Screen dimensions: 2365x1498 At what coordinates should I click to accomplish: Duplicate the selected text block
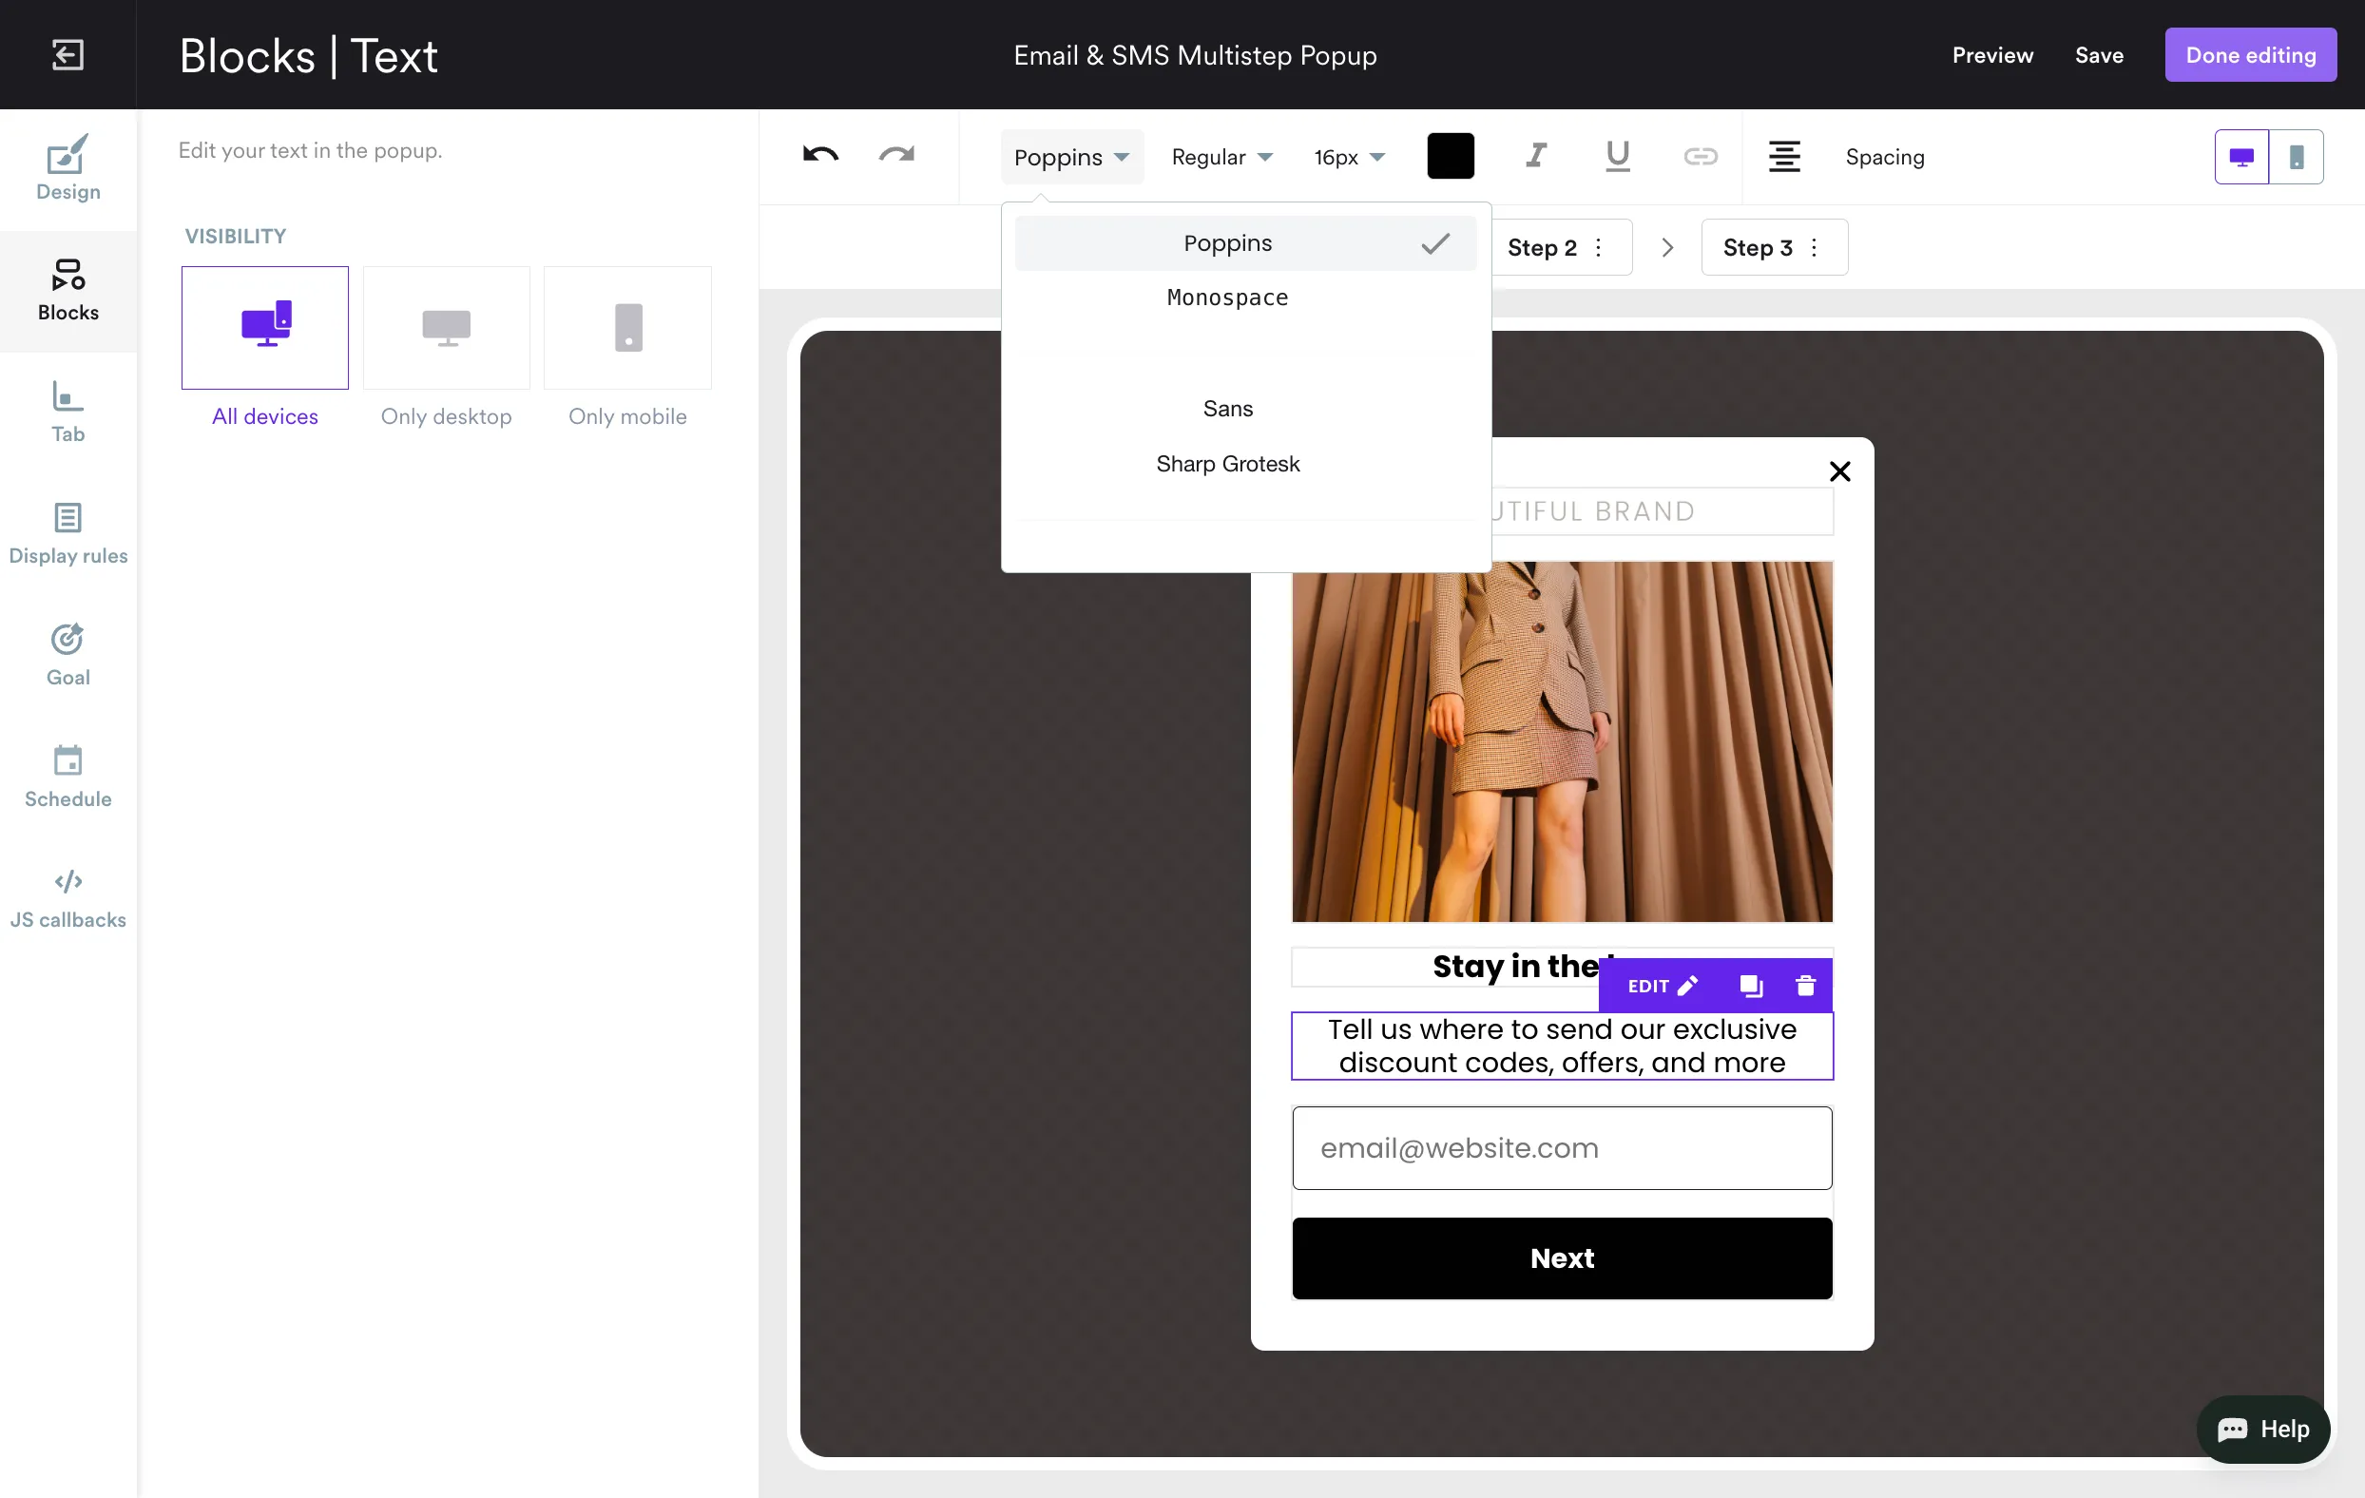[x=1751, y=986]
